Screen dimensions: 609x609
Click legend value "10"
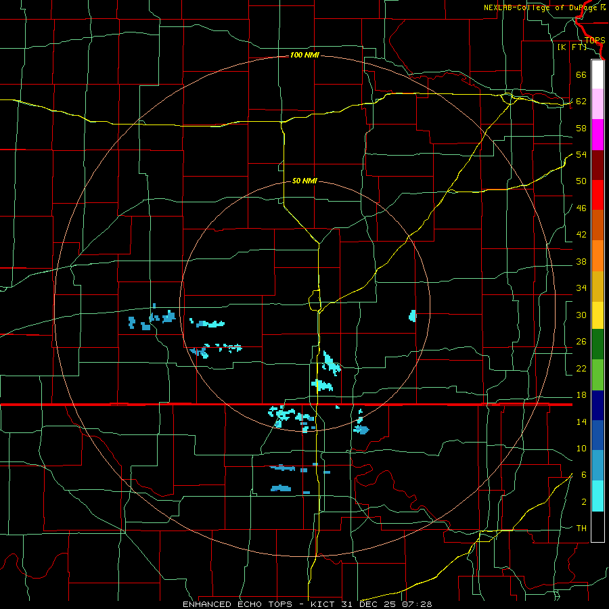[x=581, y=449]
